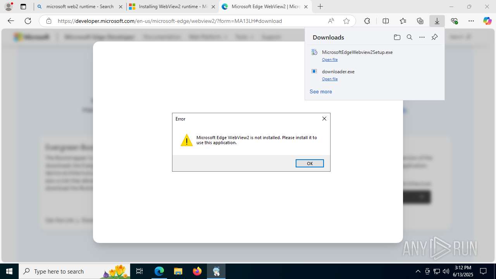View site information lock icon
The image size is (496, 279).
[49, 21]
